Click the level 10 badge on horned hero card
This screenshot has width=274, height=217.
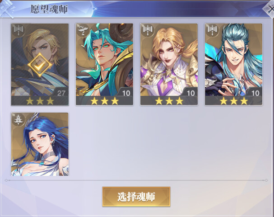pos(125,92)
